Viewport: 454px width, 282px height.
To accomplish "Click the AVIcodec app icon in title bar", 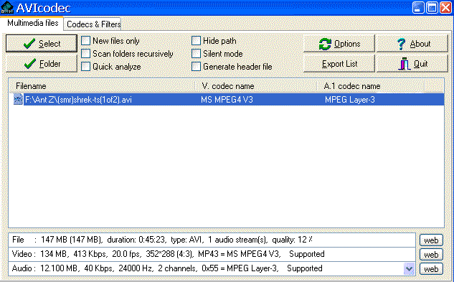I will click(7, 8).
